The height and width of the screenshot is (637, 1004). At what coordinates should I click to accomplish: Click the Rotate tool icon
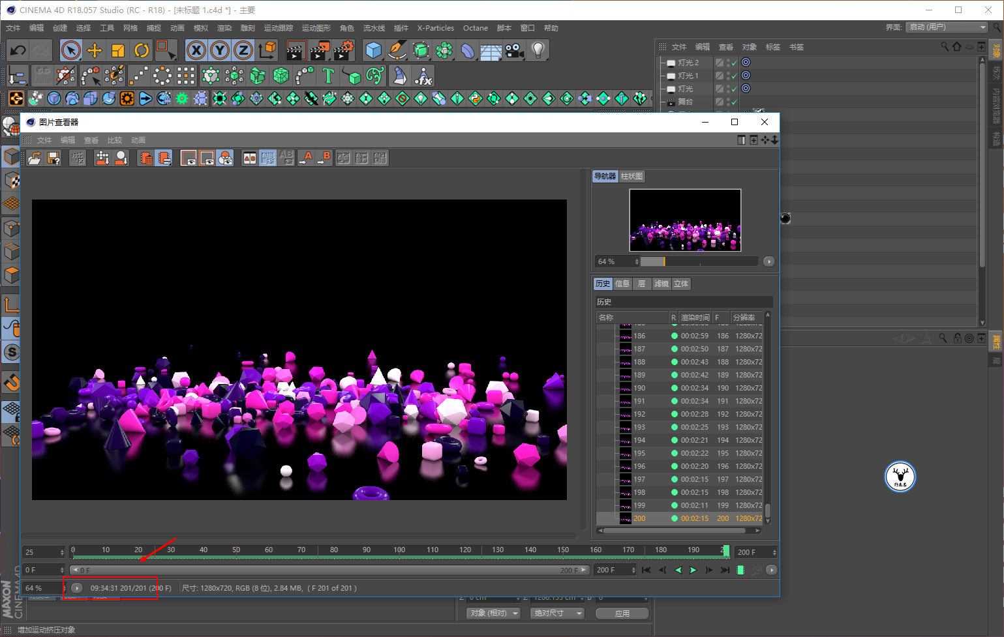[142, 51]
